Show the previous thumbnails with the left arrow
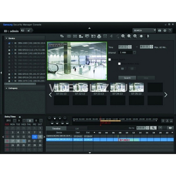Screen dimensions: 176x176 click(50, 95)
